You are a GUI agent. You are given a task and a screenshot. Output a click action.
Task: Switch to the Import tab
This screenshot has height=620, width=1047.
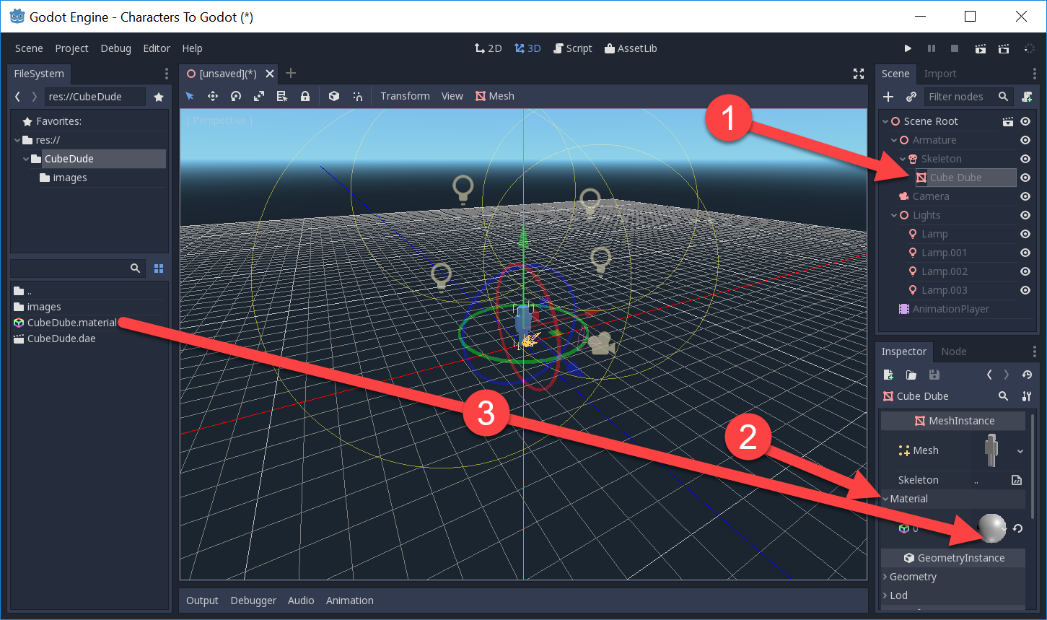(939, 74)
